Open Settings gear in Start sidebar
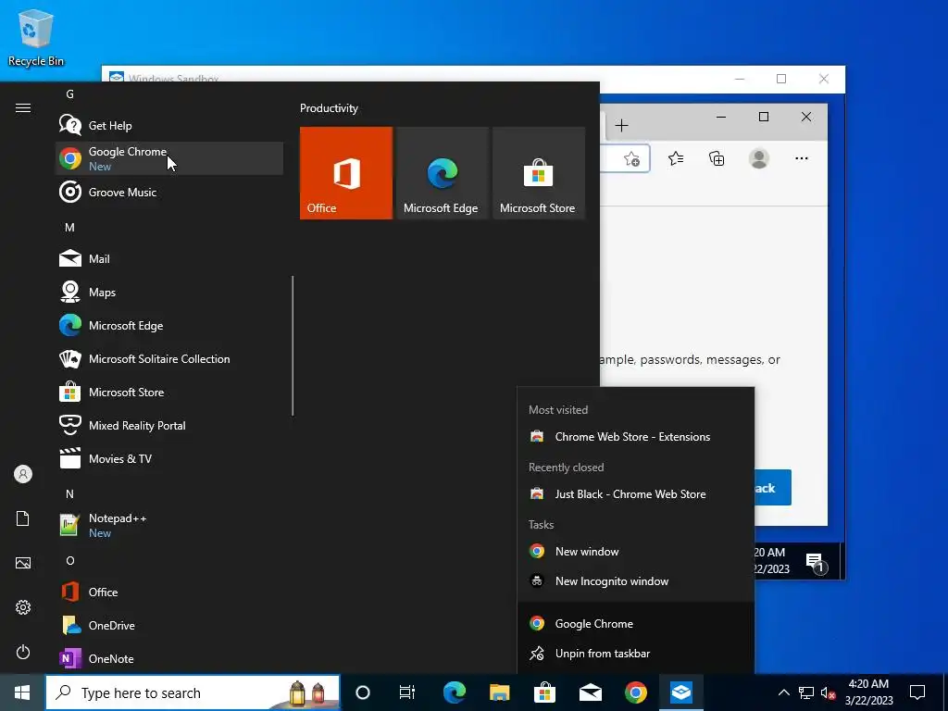The image size is (948, 711). pyautogui.click(x=23, y=607)
